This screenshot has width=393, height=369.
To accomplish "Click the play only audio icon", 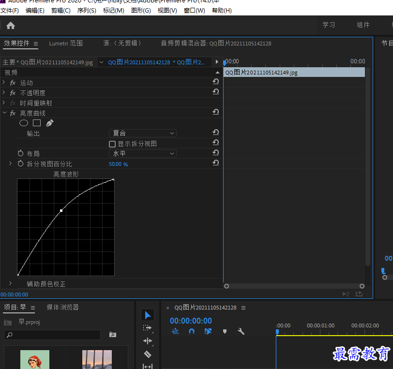I will click(346, 294).
